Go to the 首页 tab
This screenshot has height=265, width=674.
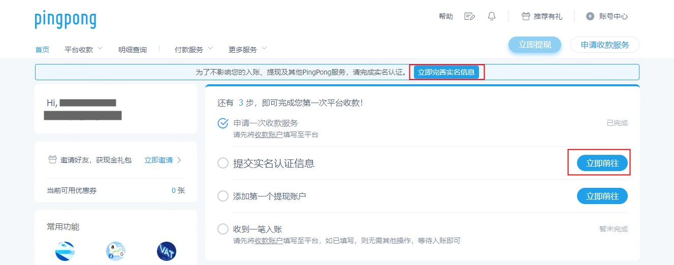pyautogui.click(x=42, y=50)
